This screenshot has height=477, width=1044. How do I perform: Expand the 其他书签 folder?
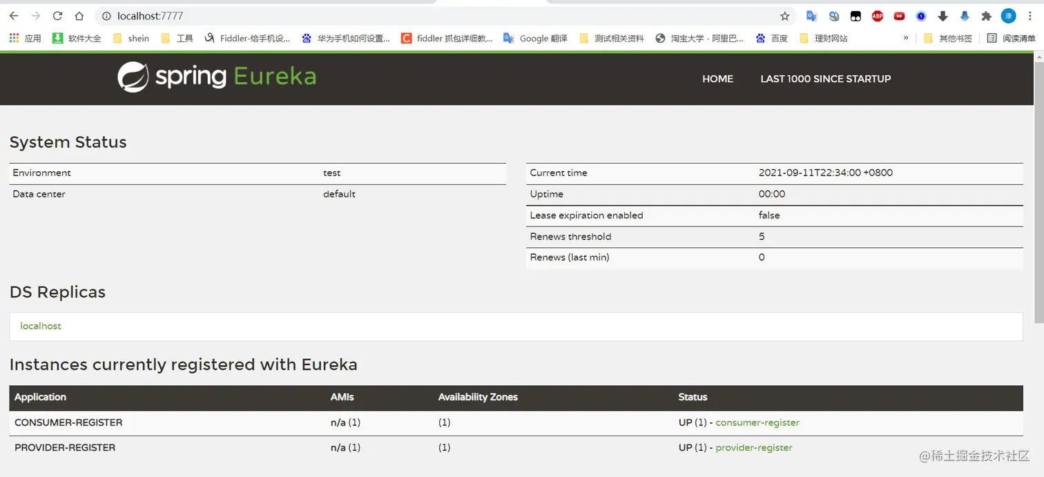[947, 39]
